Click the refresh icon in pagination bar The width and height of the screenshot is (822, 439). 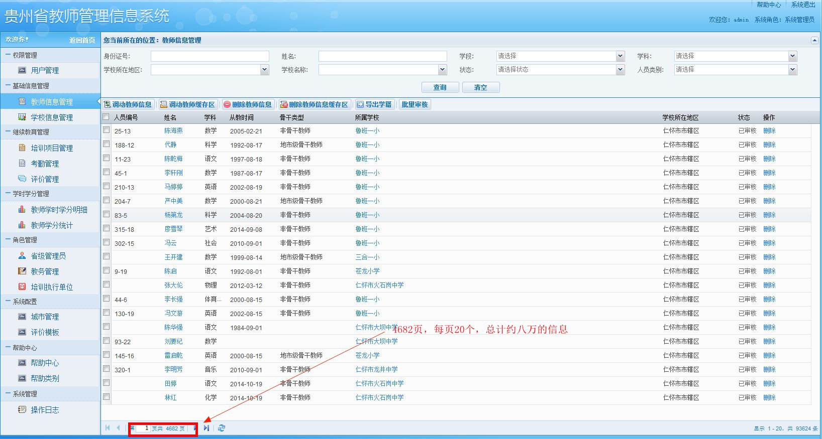(222, 428)
